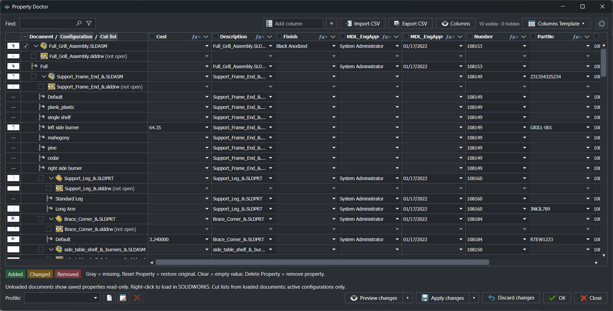Uncheck the Full_Grill_Assembly.SLDASM checkbox
Screen dimensions: 613x311
26,46
